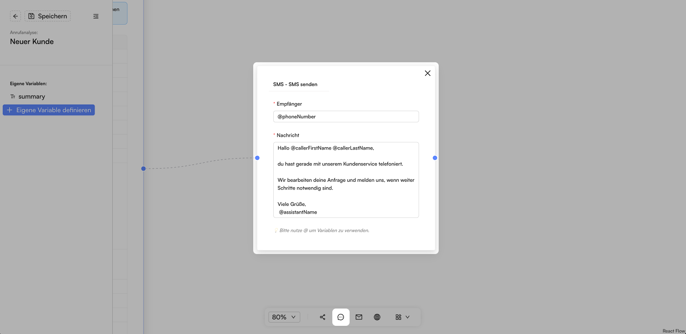Click Eigene Variable definieren button
The image size is (686, 334).
49,110
